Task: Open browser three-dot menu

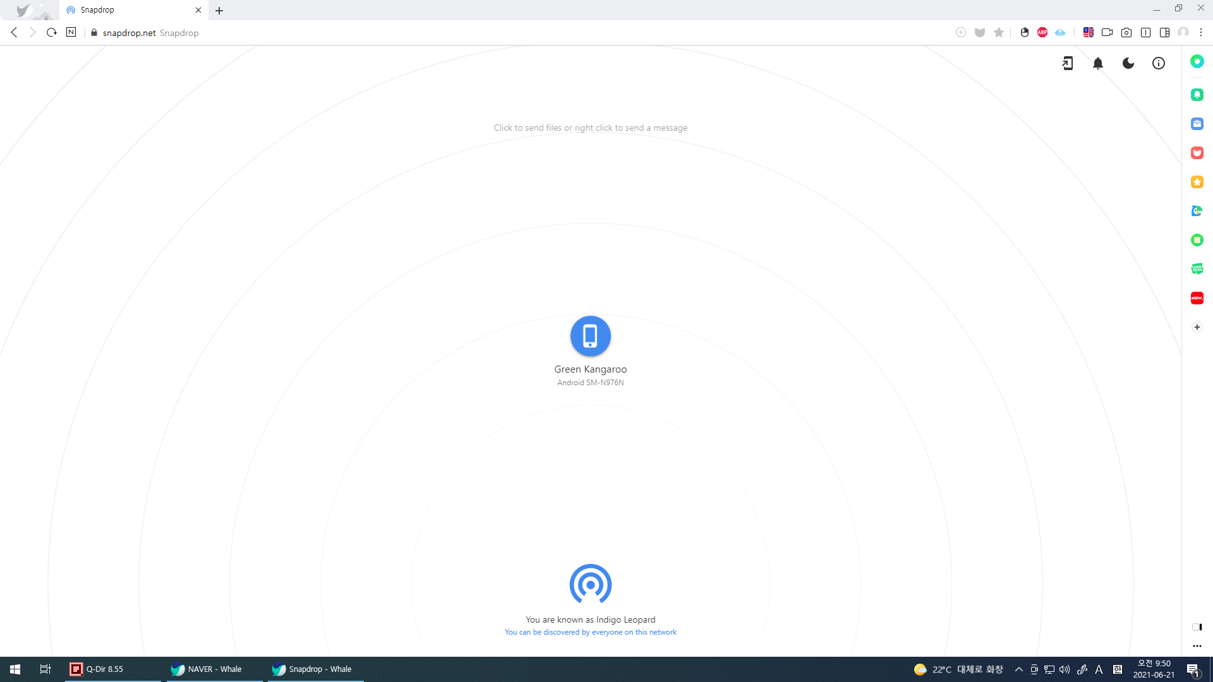Action: 1201,32
